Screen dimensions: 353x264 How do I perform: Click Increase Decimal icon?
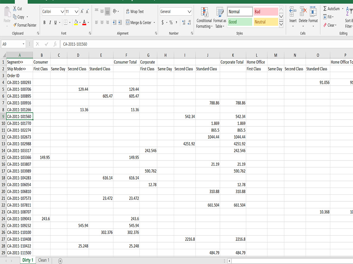point(184,23)
